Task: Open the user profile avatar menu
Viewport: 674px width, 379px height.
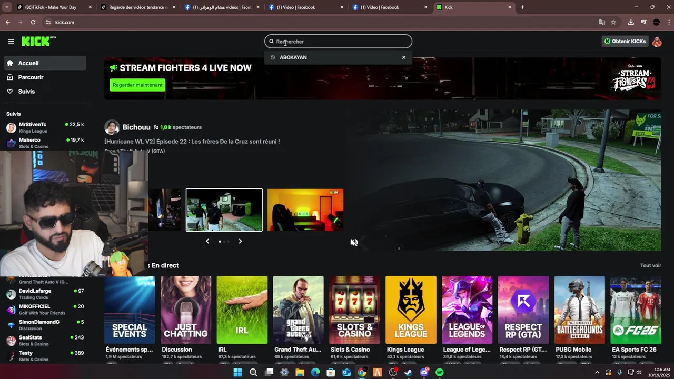Action: click(657, 41)
